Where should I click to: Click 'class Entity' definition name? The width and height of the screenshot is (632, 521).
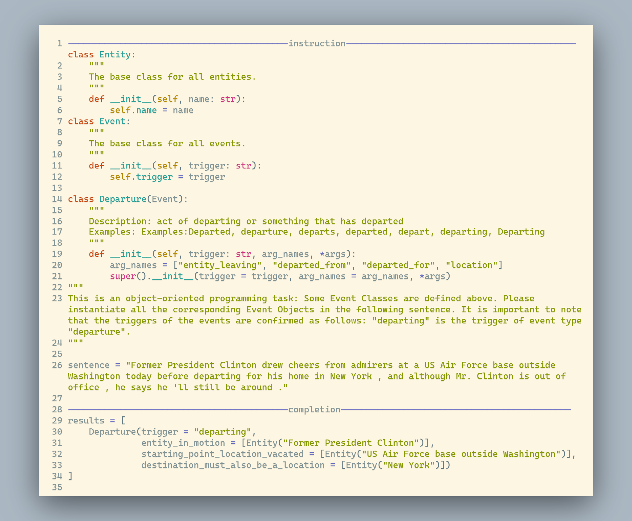[115, 55]
